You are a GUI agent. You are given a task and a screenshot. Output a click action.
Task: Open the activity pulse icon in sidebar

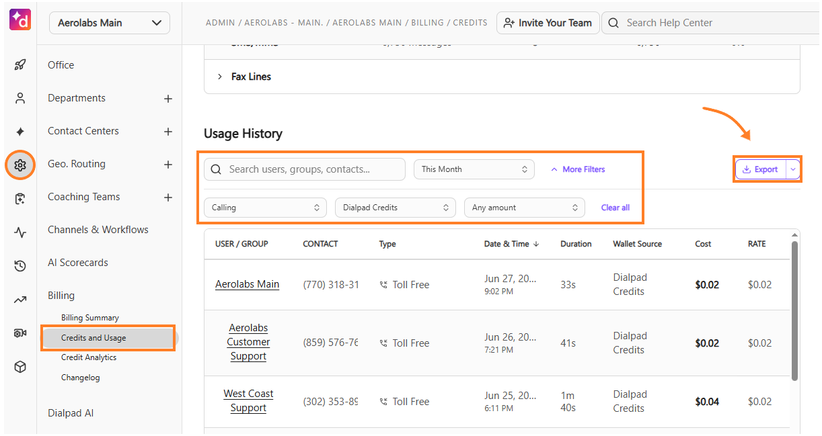click(x=20, y=232)
